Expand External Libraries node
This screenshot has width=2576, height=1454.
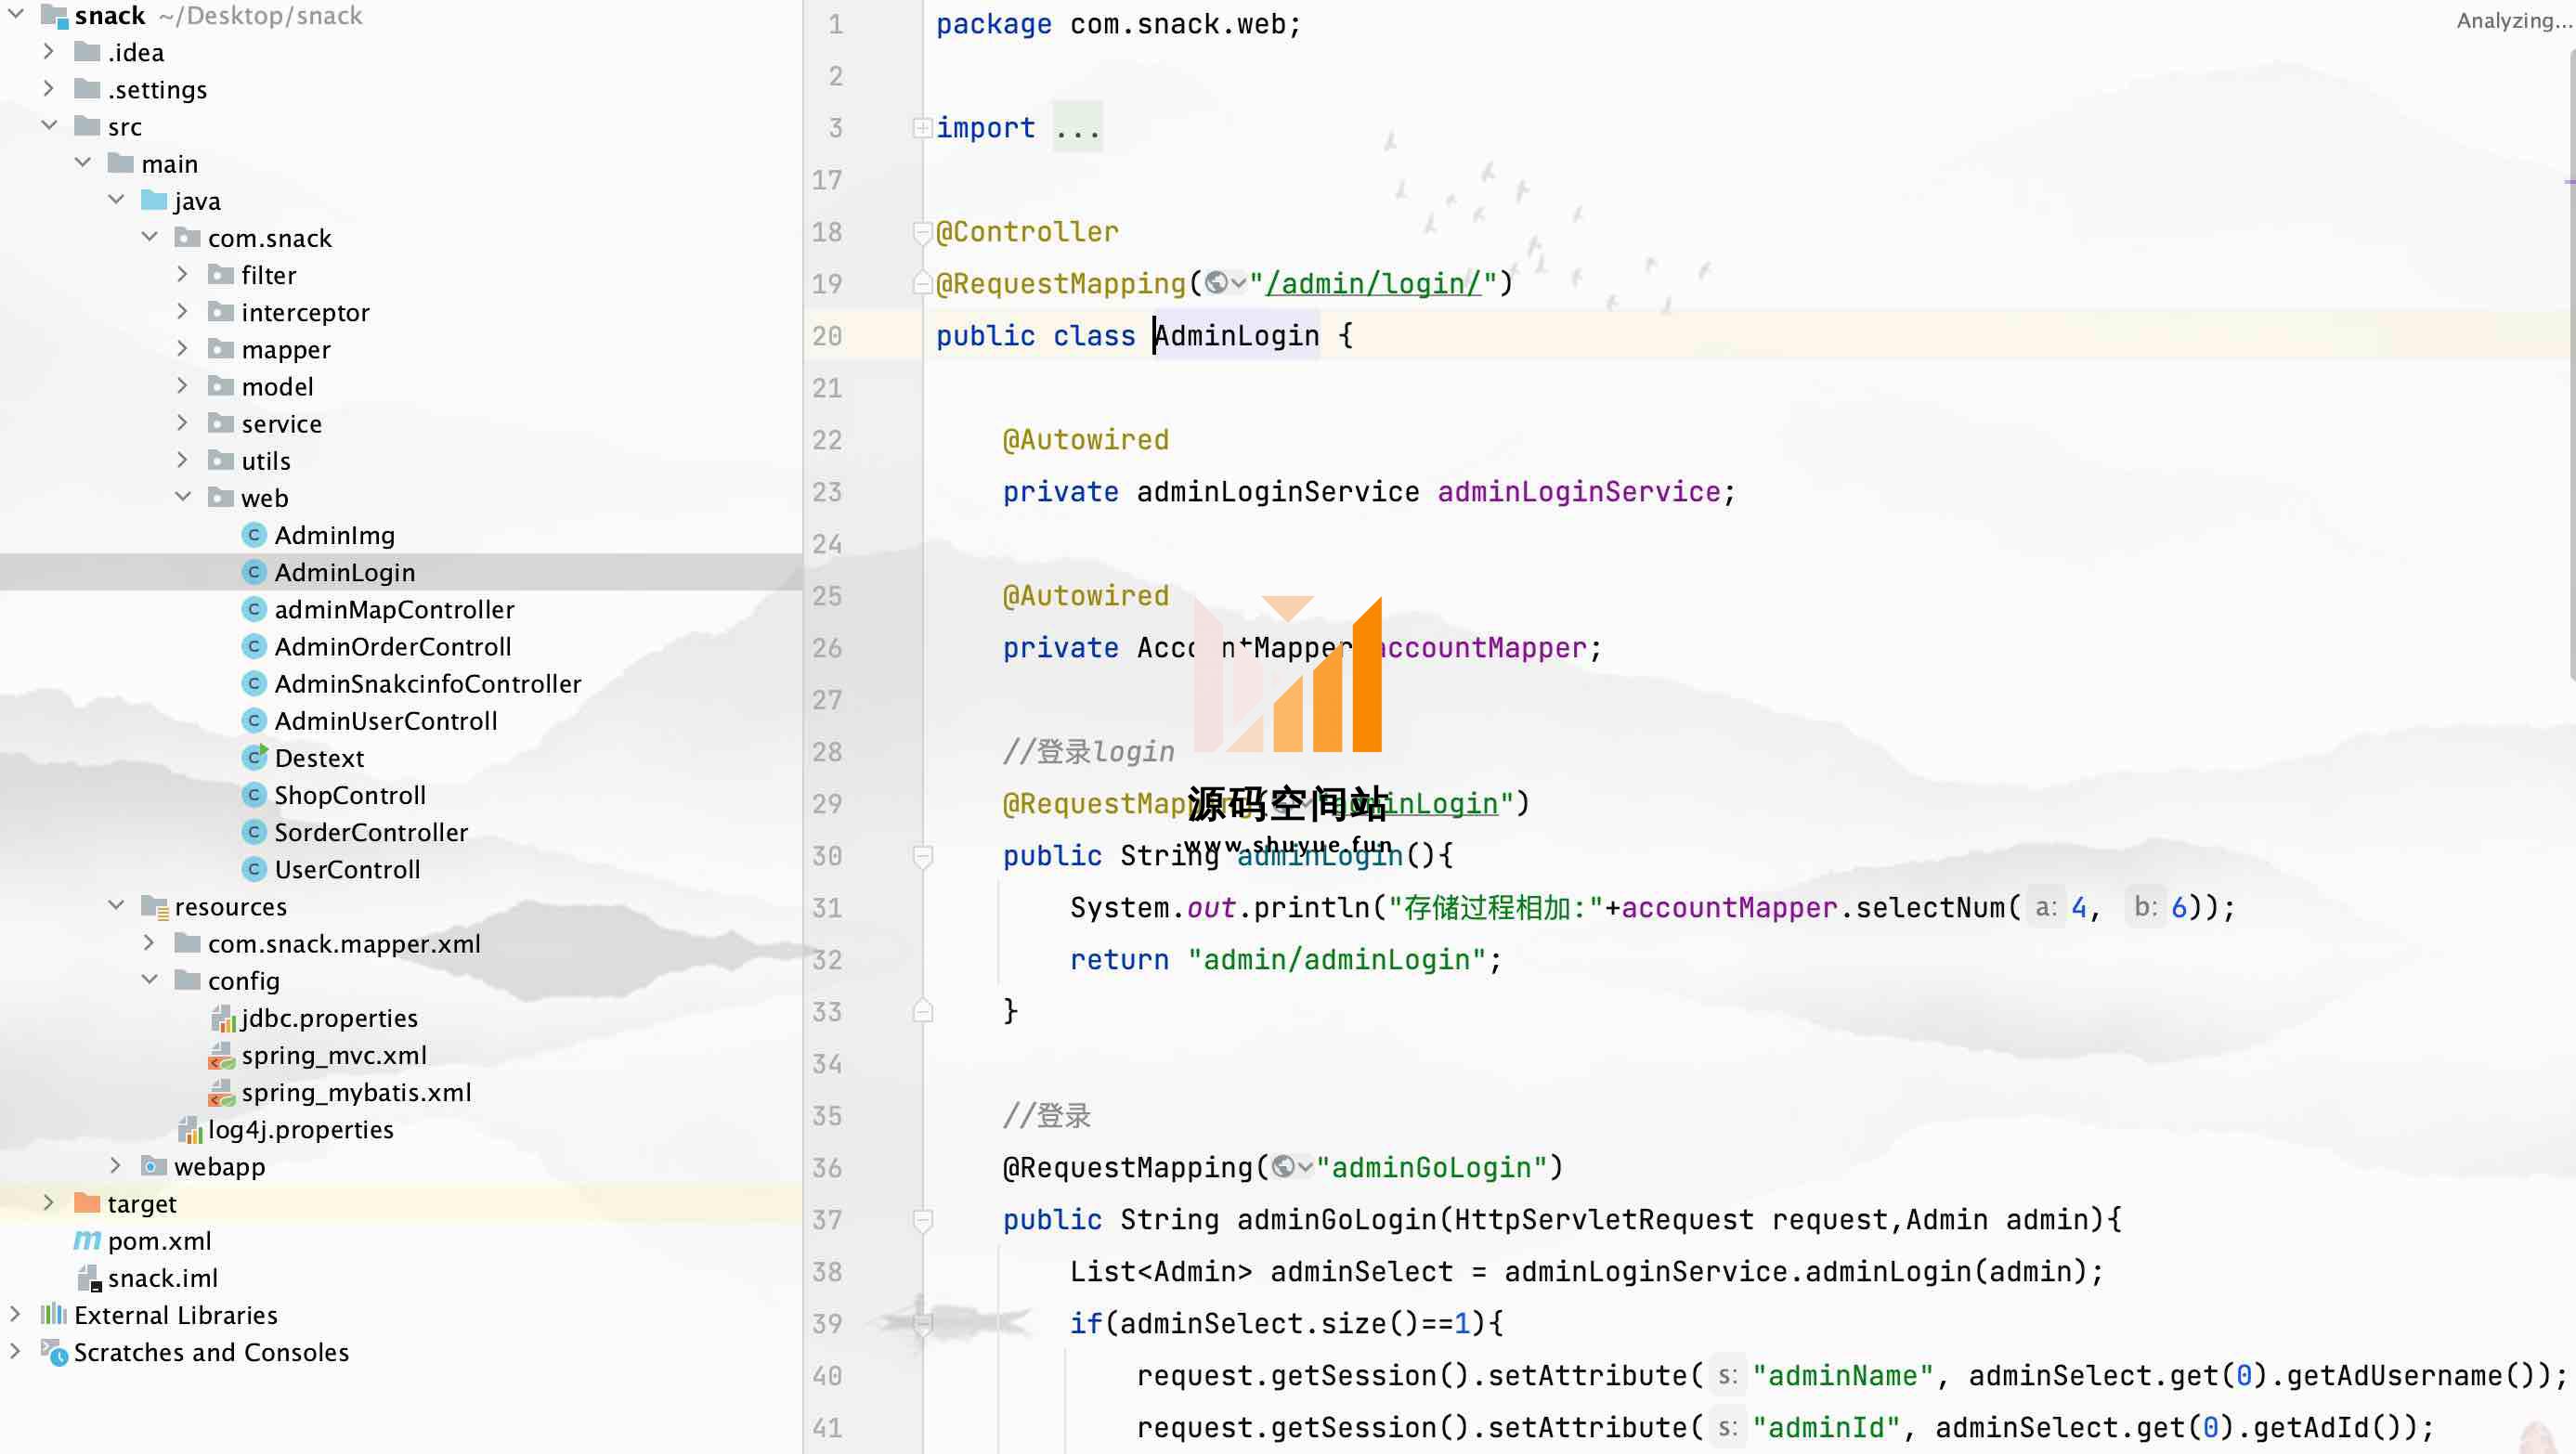(15, 1315)
